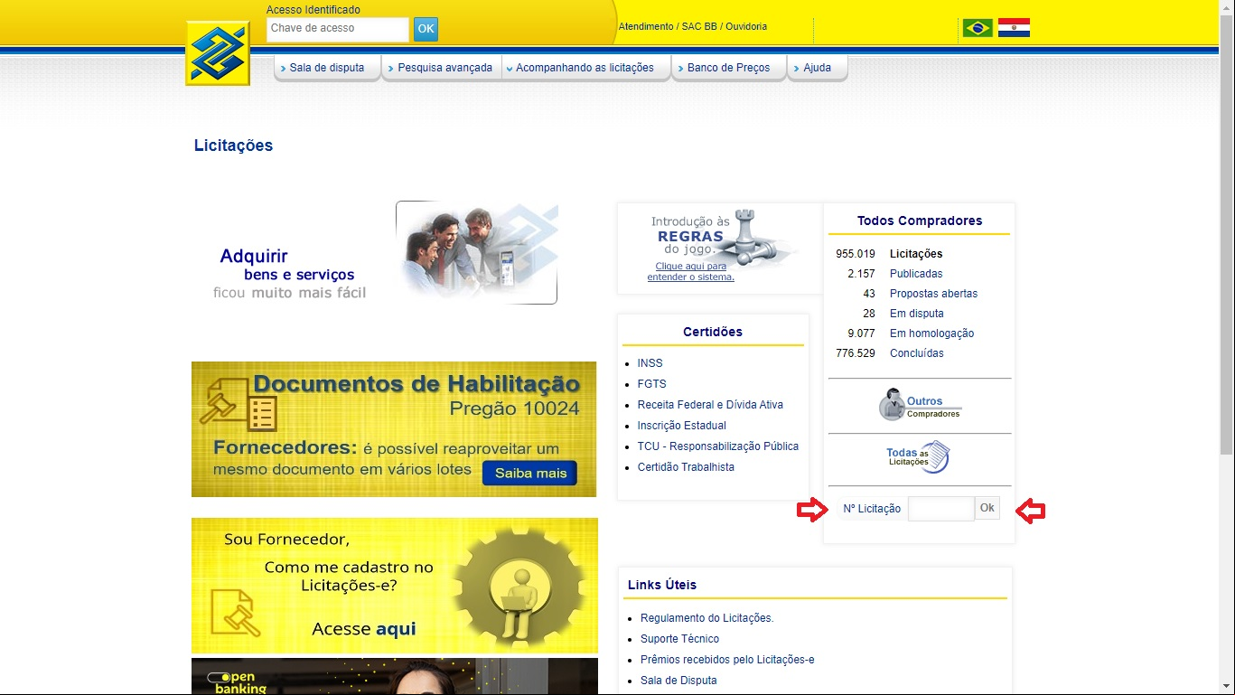Open TCU - Responsabilização Pública link

(717, 446)
